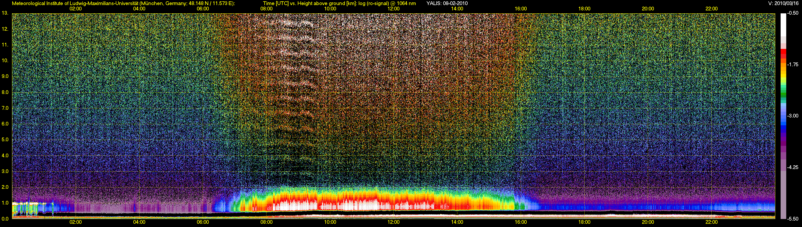Viewport: 802px width, 227px height.
Task: Click the 'Time [UTC] vs. Height above ground' caption
Action: point(339,3)
